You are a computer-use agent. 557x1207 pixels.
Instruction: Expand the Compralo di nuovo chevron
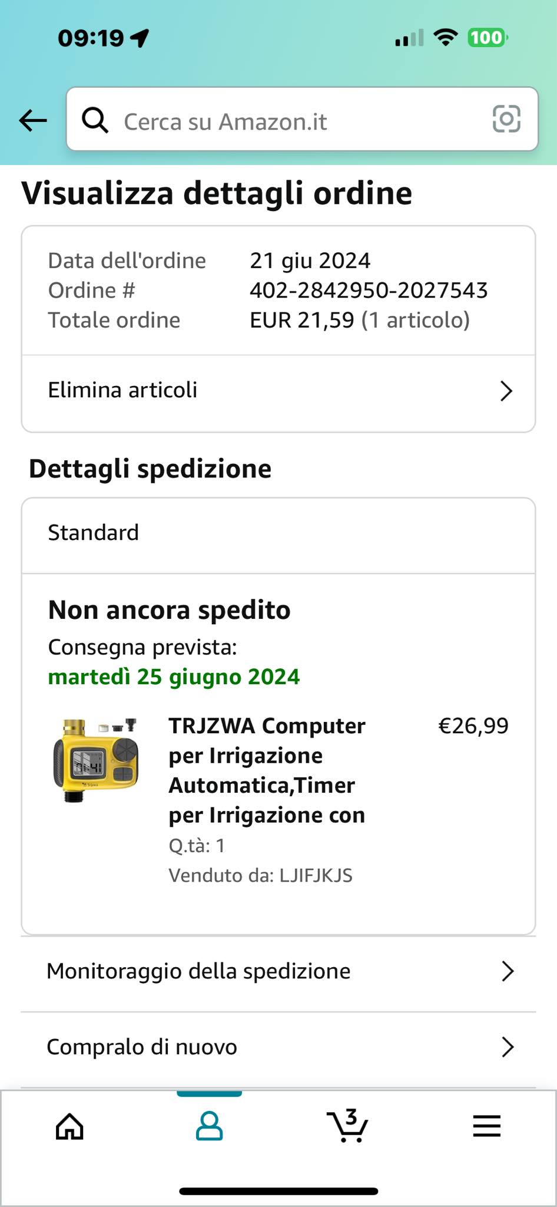(x=508, y=1047)
